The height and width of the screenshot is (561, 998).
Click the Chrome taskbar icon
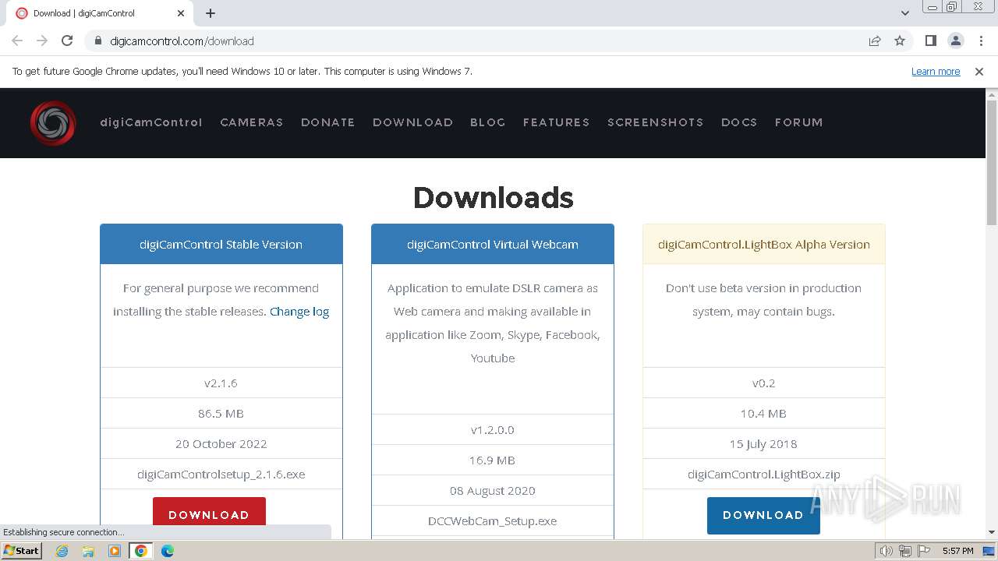click(141, 551)
